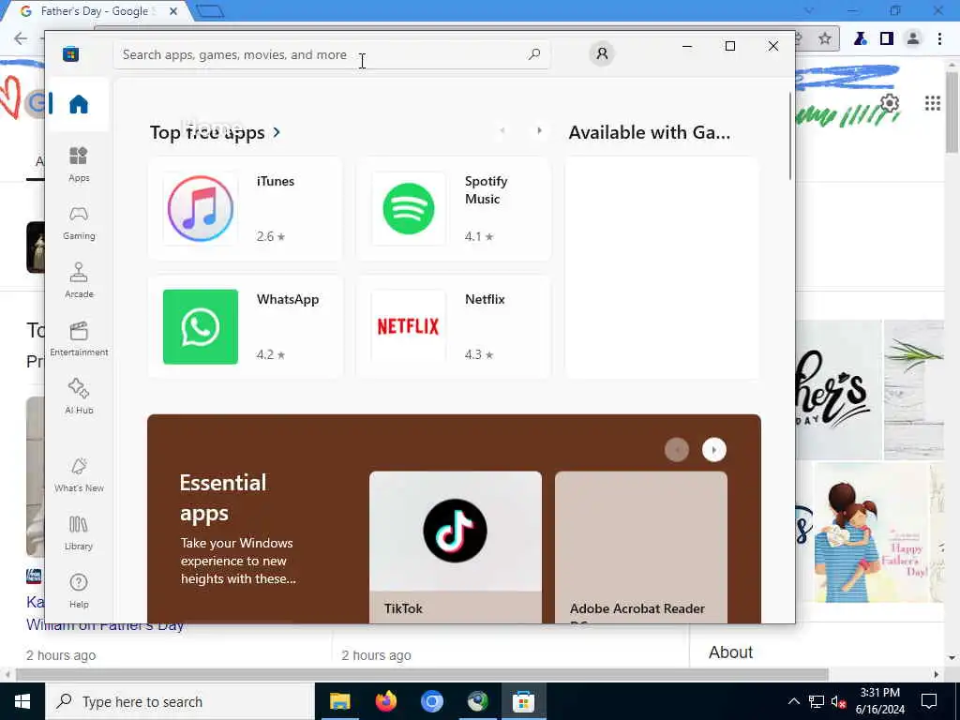The height and width of the screenshot is (720, 960).
Task: Open the Apps section in the Store sidebar
Action: [79, 165]
